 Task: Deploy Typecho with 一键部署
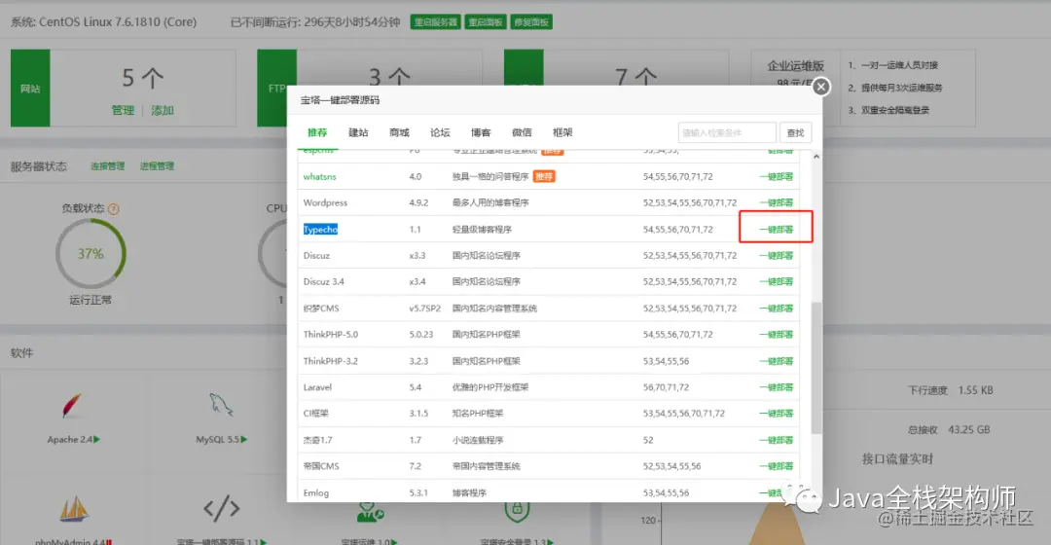[777, 230]
